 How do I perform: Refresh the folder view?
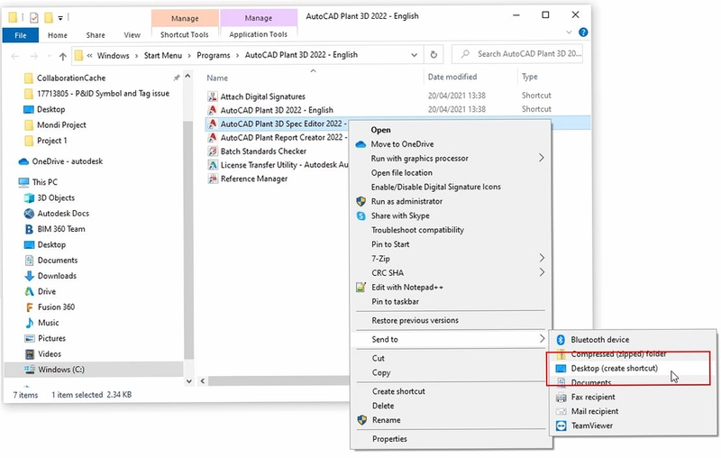[x=434, y=55]
